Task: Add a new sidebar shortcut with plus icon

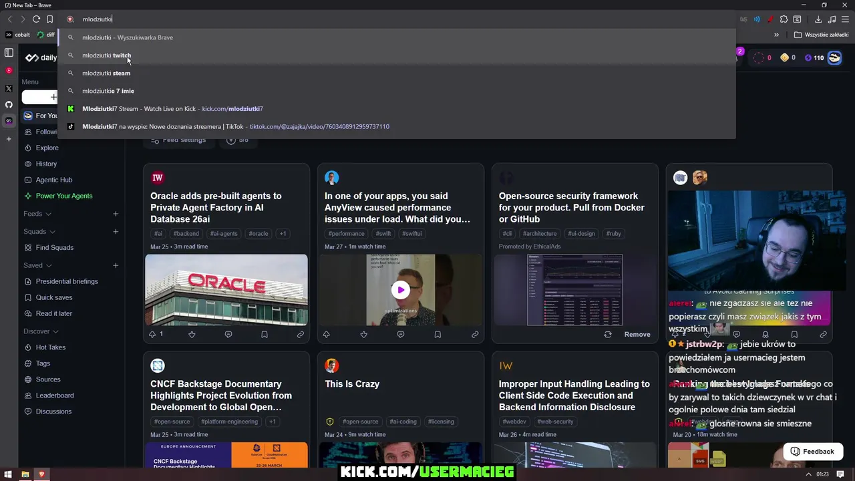Action: (x=9, y=139)
